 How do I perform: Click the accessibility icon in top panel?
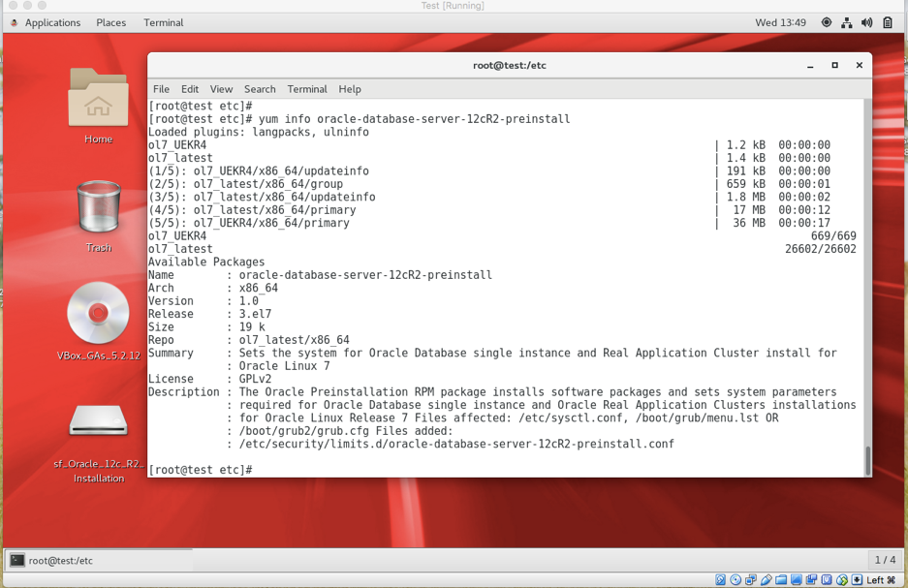pos(827,22)
